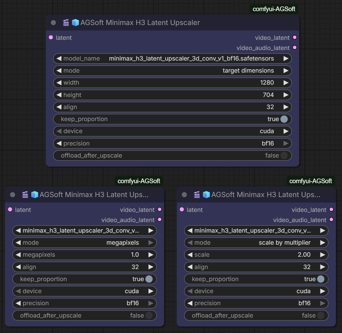Increase width with the right arrow beside 1280
Image resolution: width=342 pixels, height=333 pixels.
[286, 83]
